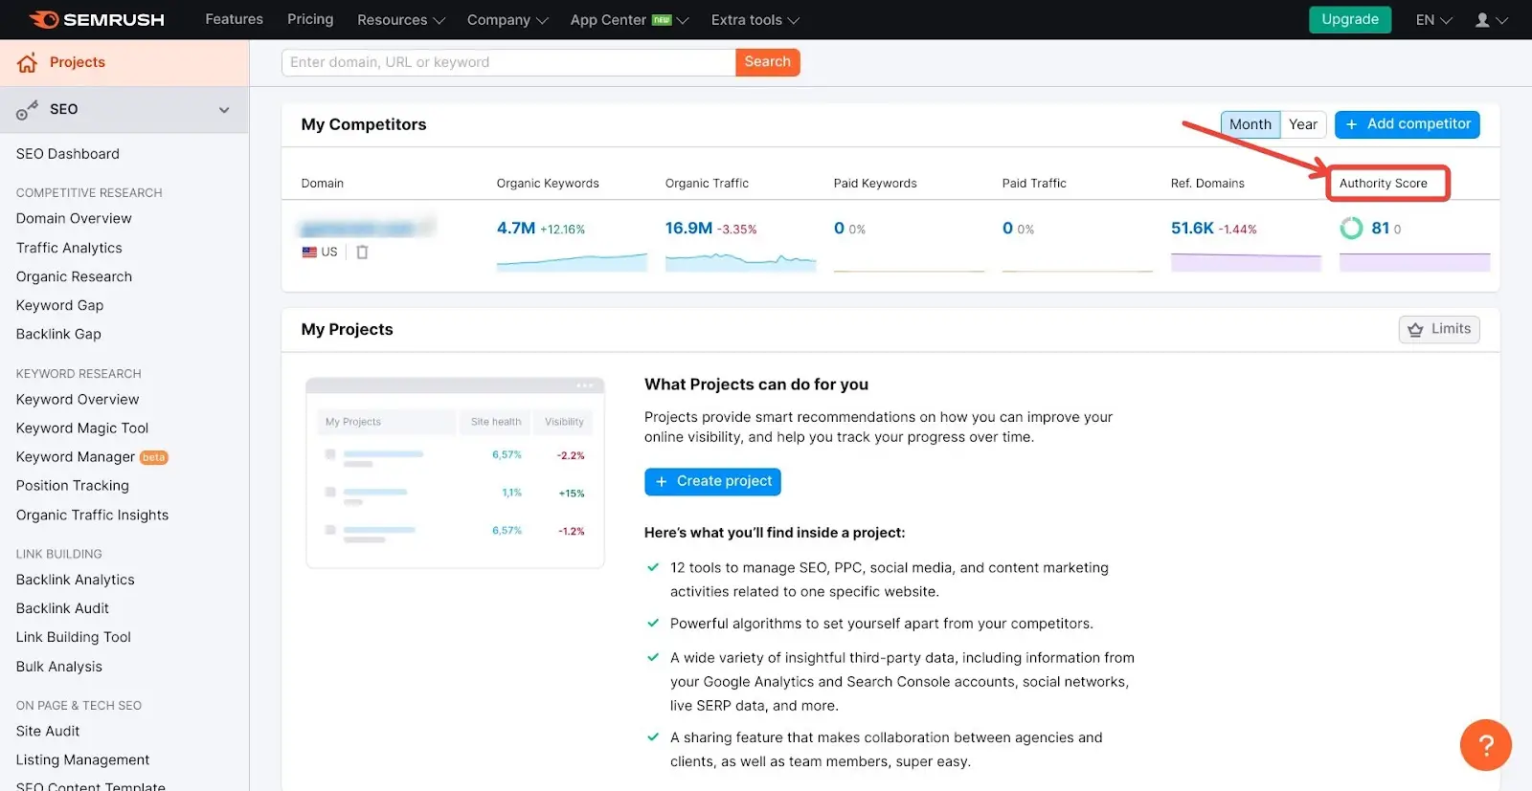Open the Features menu item
This screenshot has height=791, width=1532.
pos(235,19)
